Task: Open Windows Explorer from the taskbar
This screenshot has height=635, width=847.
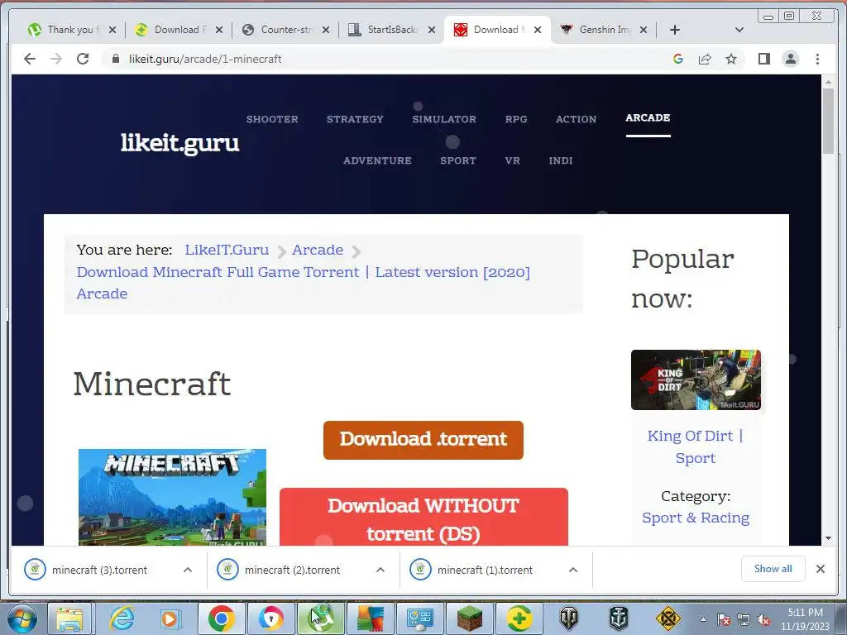Action: [69, 618]
